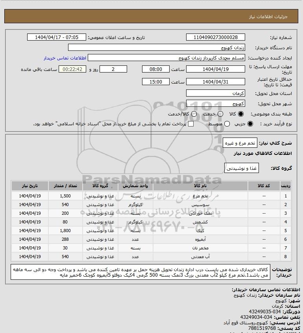Viewport: 303px width, 333px height.
Task: Click the buyer name field زندان کهنوج
Action: pyautogui.click(x=157, y=47)
